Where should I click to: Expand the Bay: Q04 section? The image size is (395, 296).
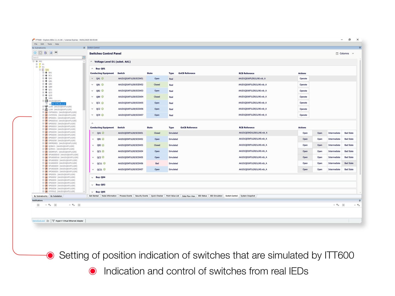tap(93, 177)
